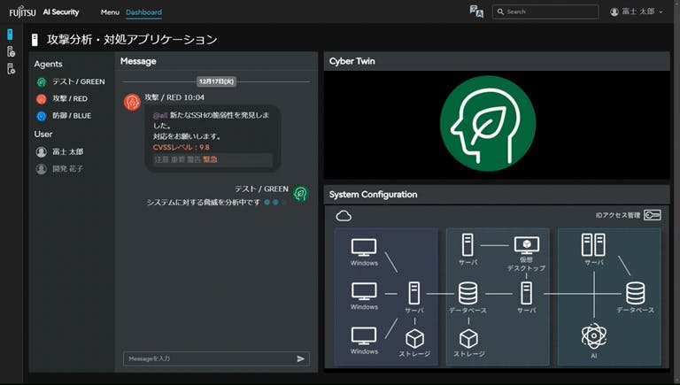Select the AI atom icon

594,336
